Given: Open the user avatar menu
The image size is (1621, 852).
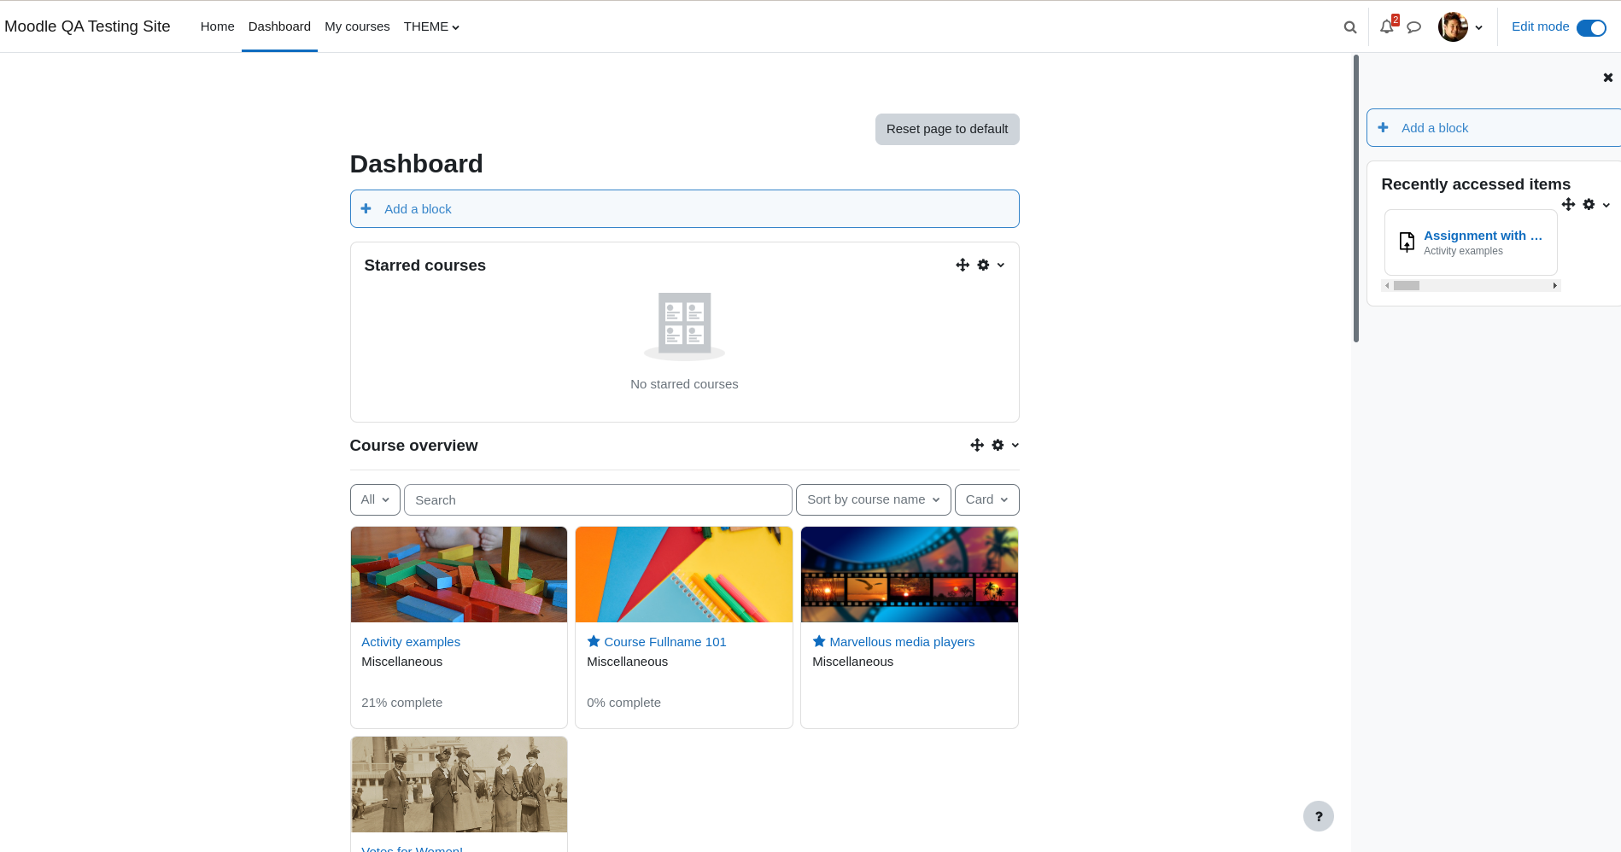Looking at the screenshot, I should (1453, 27).
